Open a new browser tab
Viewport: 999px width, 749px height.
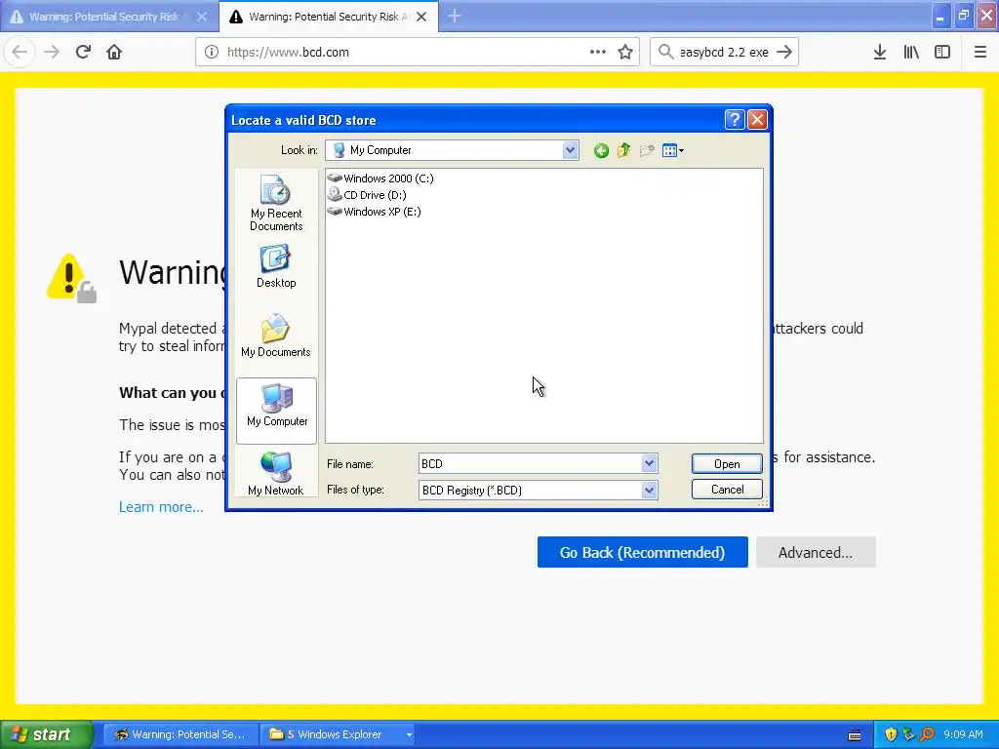coord(455,17)
